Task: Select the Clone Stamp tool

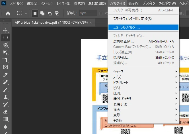Action: click(5, 97)
